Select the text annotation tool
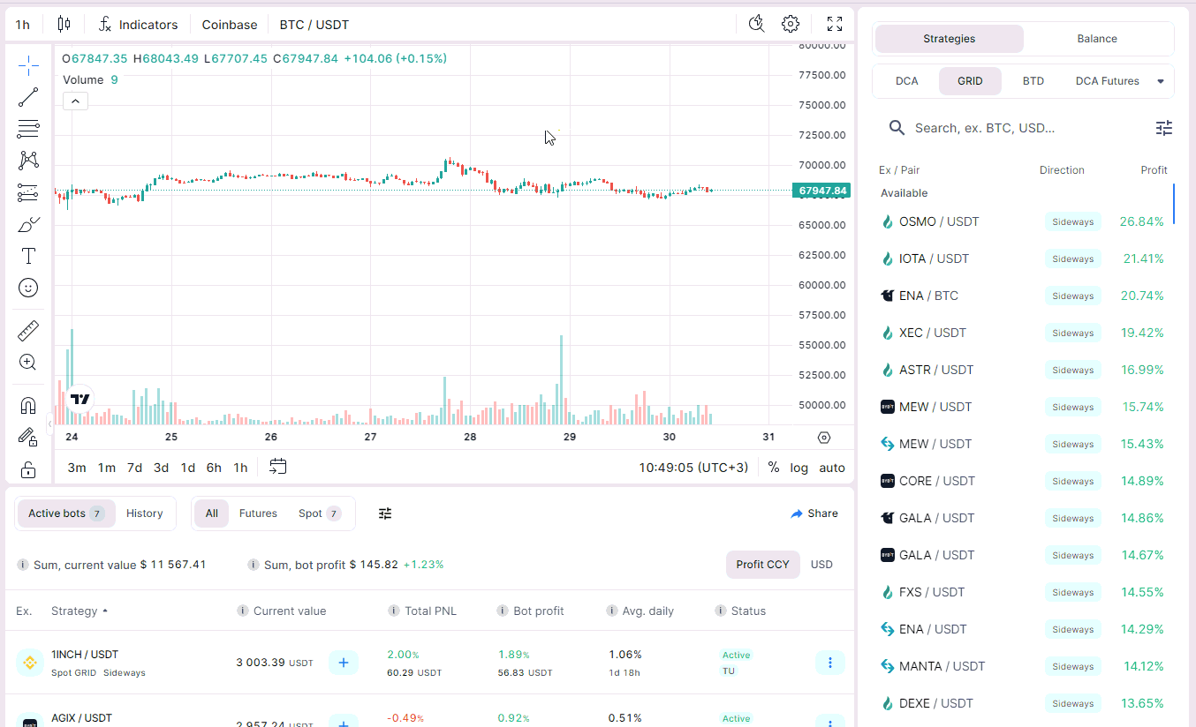The image size is (1196, 727). (28, 256)
